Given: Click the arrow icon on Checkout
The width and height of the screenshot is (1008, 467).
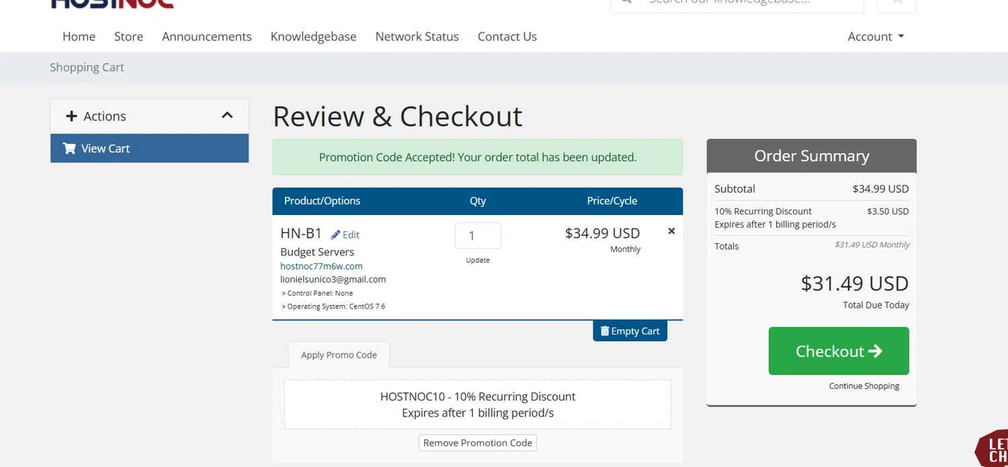Looking at the screenshot, I should (x=875, y=351).
